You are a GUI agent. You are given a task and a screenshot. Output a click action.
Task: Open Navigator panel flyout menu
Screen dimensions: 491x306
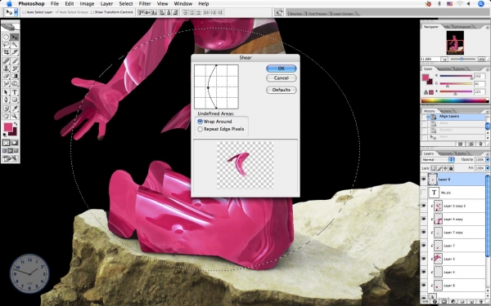pos(488,27)
